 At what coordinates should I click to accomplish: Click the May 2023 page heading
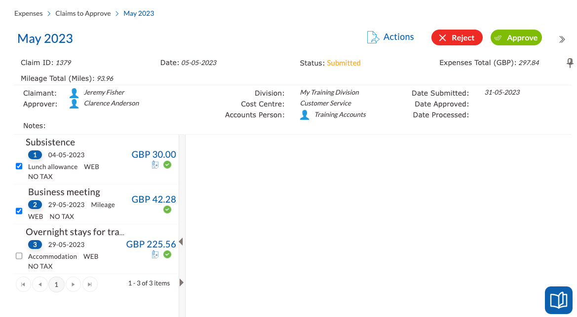pyautogui.click(x=45, y=38)
